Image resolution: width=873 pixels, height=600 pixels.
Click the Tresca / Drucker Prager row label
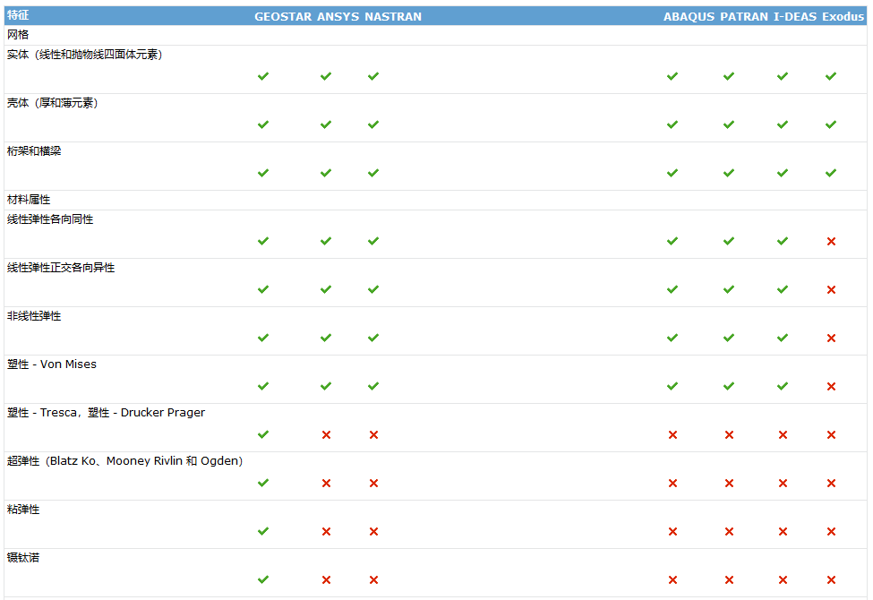106,413
